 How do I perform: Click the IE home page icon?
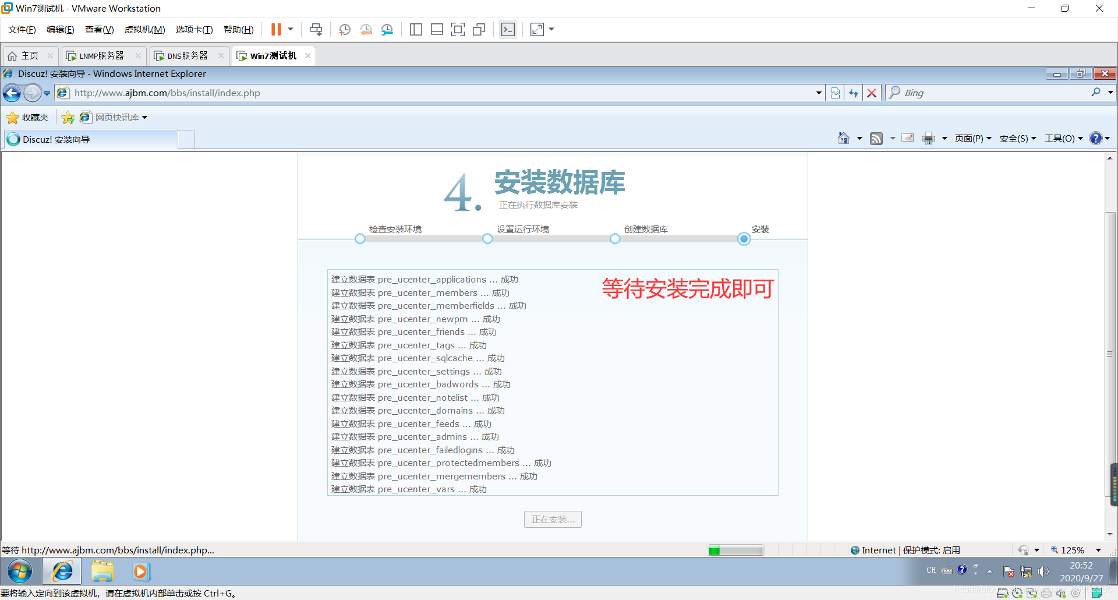(844, 138)
